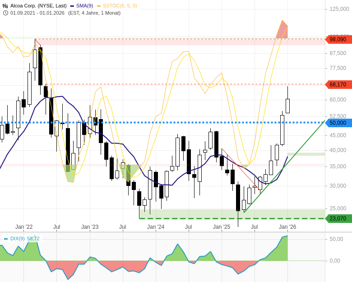Toggle the SSTOC(5, 5, 3) indicator label
This screenshot has width=352, height=282.
point(120,6)
